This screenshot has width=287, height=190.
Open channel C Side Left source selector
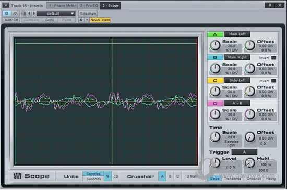coord(237,80)
